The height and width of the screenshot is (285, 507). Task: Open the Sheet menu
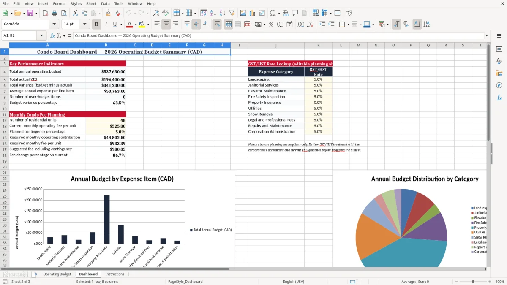coord(91,3)
